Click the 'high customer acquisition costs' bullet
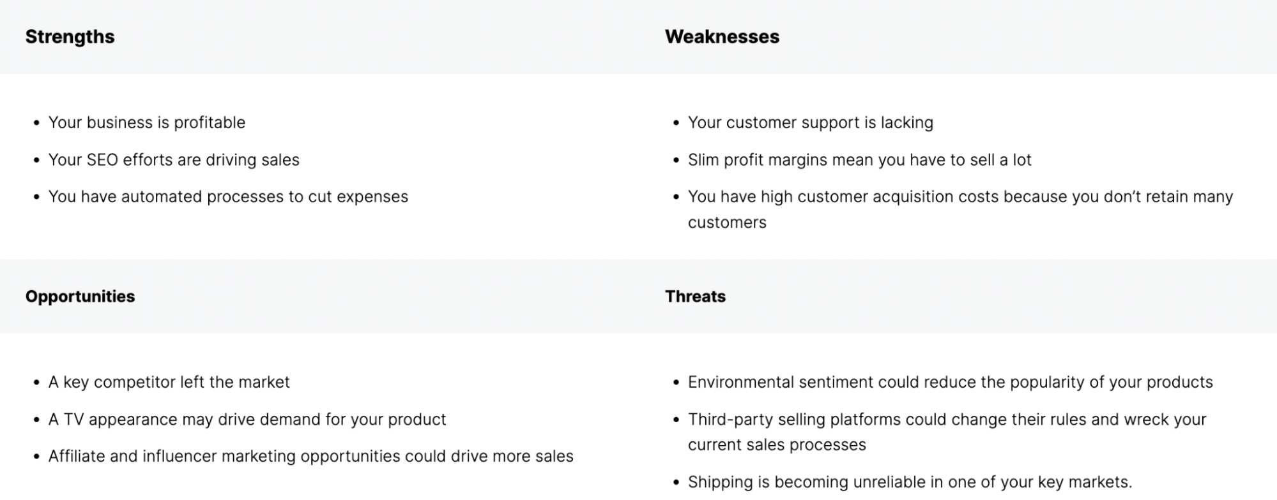 point(960,209)
